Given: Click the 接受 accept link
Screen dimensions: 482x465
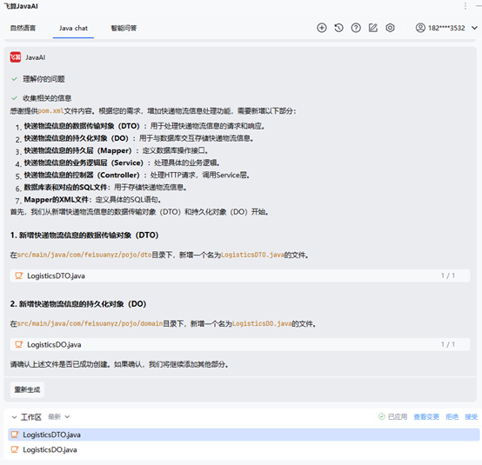Looking at the screenshot, I should [472, 417].
